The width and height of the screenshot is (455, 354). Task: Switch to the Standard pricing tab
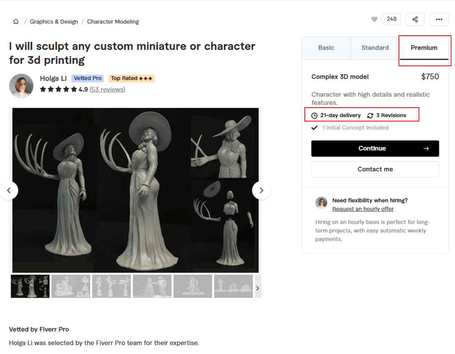click(x=375, y=48)
